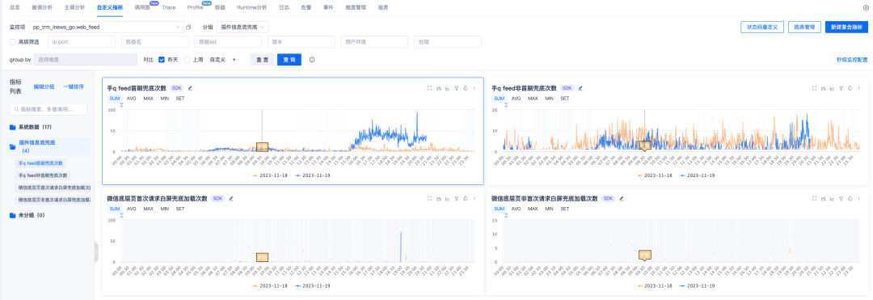Click the 编辑分组 link

44,87
